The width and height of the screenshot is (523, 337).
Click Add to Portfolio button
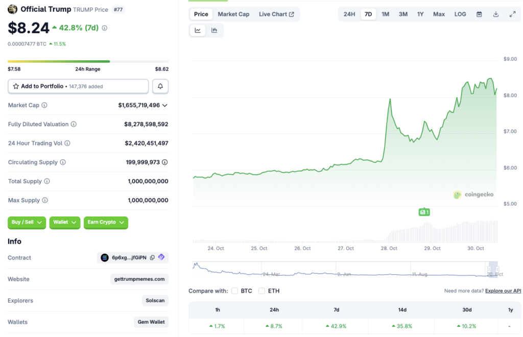pos(78,86)
